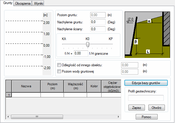Click the -2,00 level on soil profile scale
Viewport: 175px width, 123px height.
[x=47, y=68]
